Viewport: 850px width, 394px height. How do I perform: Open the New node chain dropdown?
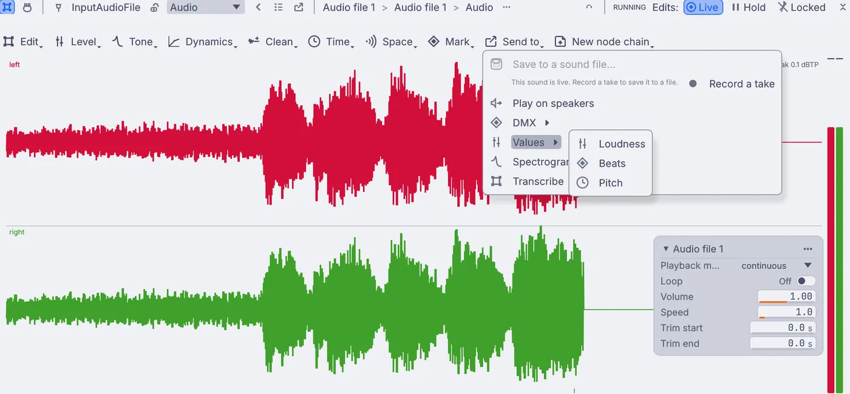pos(604,41)
